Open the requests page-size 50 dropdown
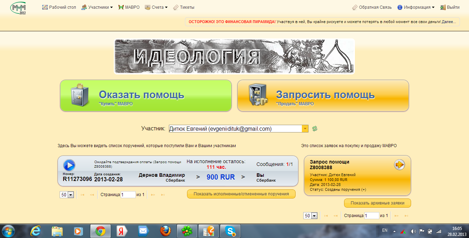This screenshot has height=238, width=469. pyautogui.click(x=311, y=216)
